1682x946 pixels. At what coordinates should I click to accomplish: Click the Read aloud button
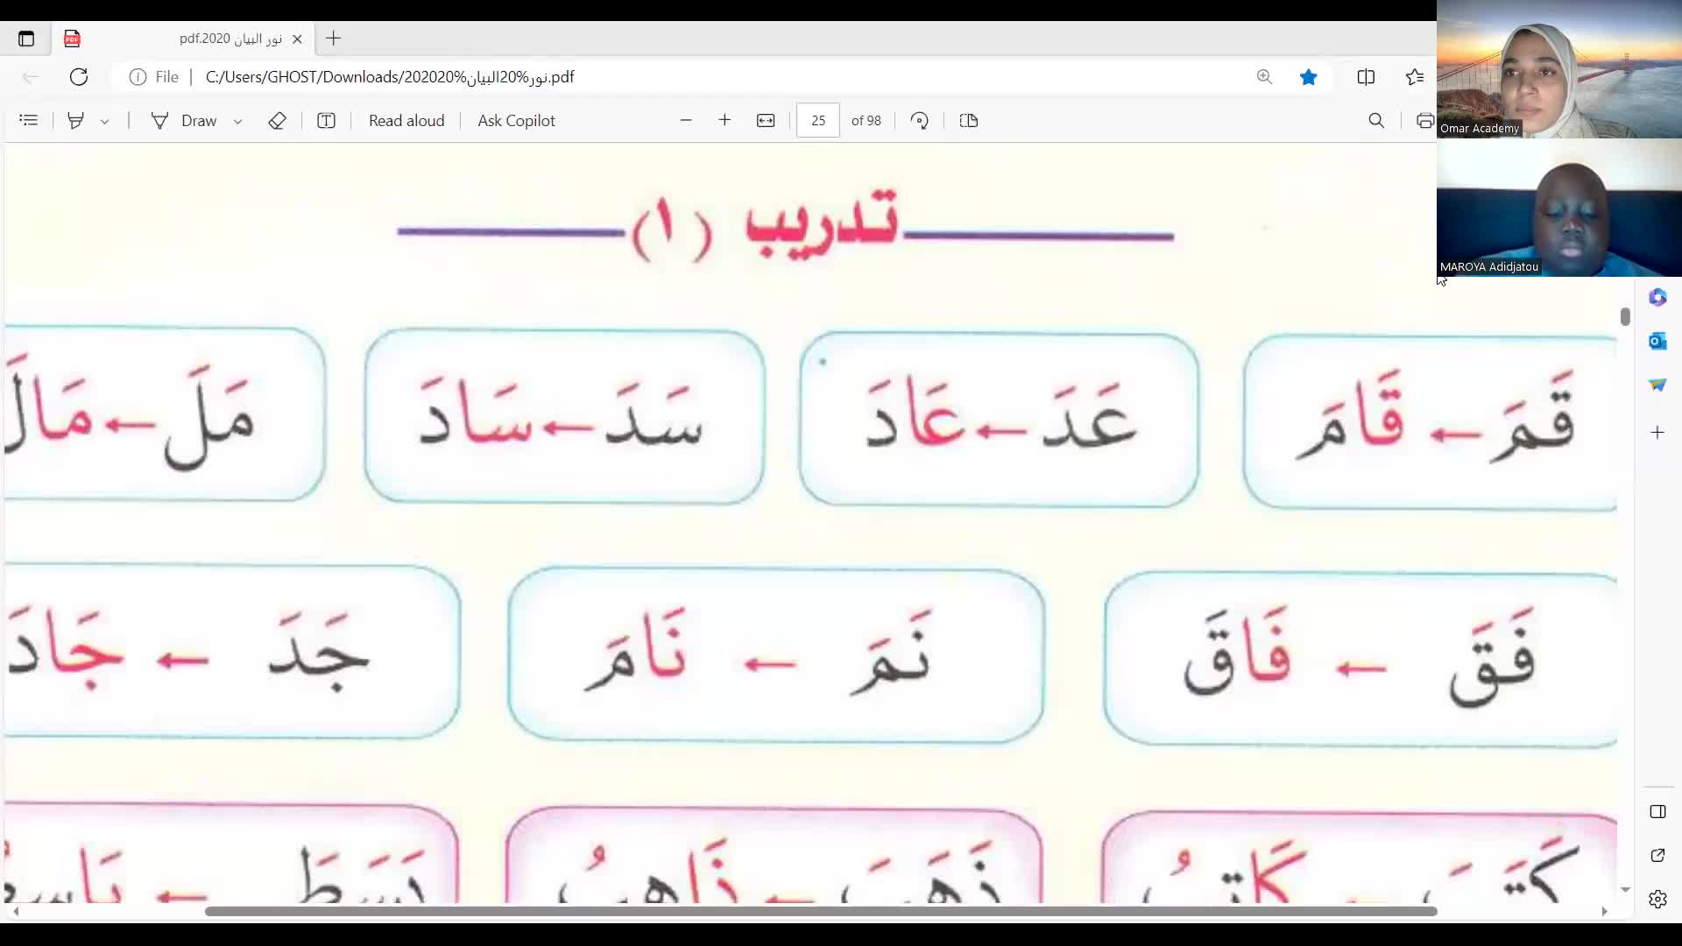pyautogui.click(x=406, y=121)
